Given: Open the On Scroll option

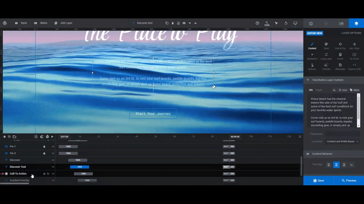Looking at the screenshot, I should tap(354, 56).
